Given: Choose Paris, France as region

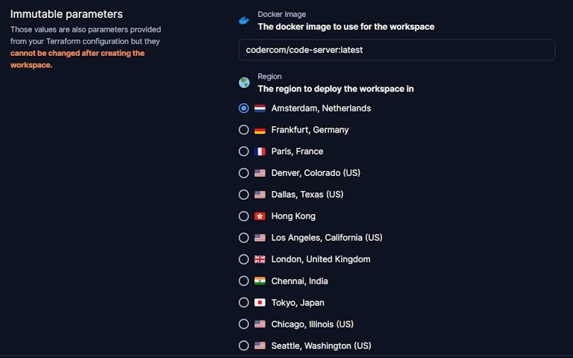Looking at the screenshot, I should (244, 151).
